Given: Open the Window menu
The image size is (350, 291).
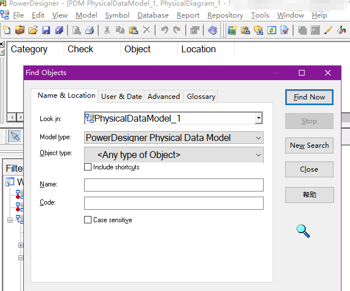Looking at the screenshot, I should coord(290,15).
